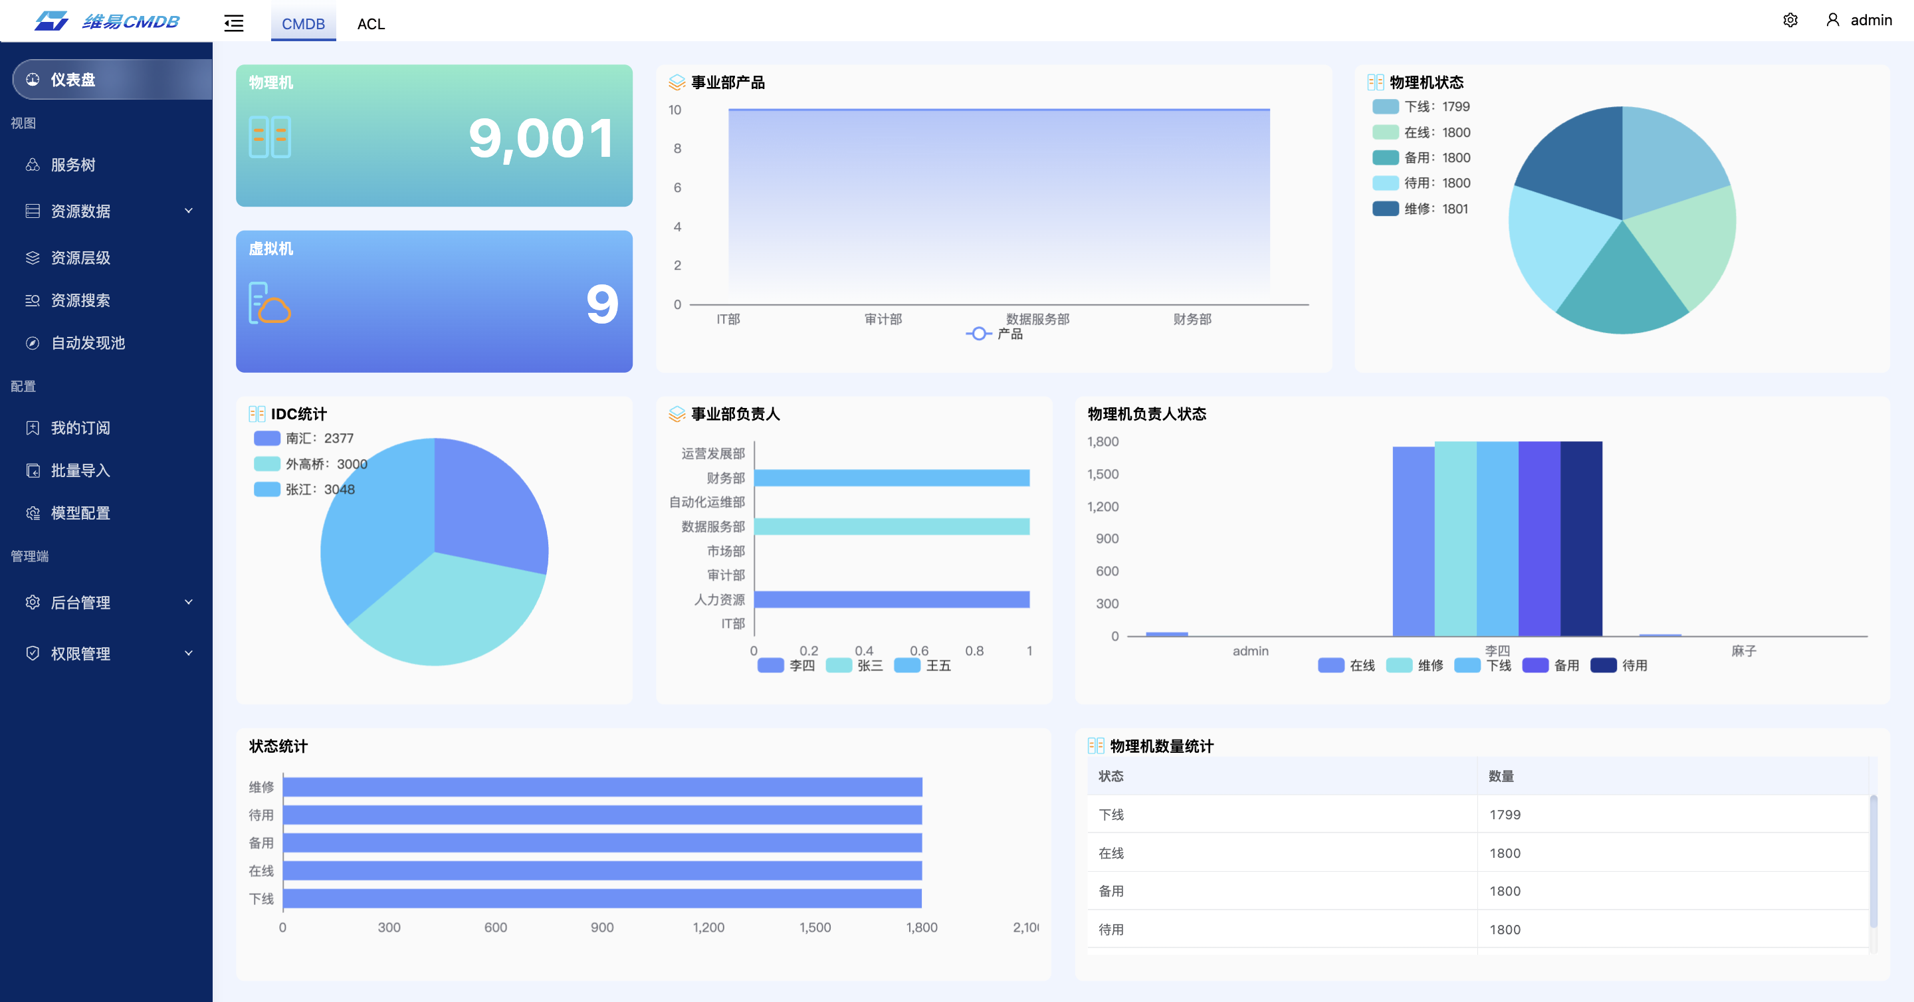Open the settings gear icon in header
1914x1002 pixels.
pyautogui.click(x=1790, y=20)
